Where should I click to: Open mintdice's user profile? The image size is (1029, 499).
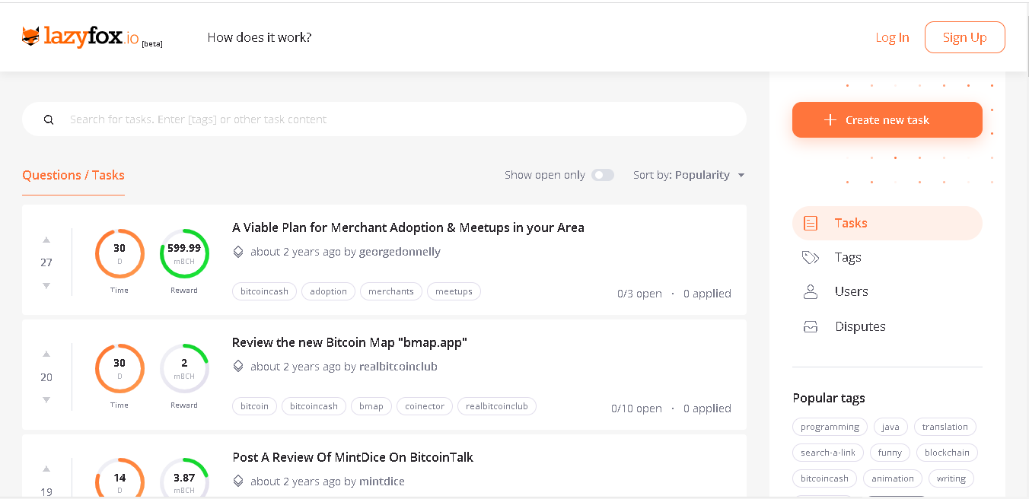(382, 482)
